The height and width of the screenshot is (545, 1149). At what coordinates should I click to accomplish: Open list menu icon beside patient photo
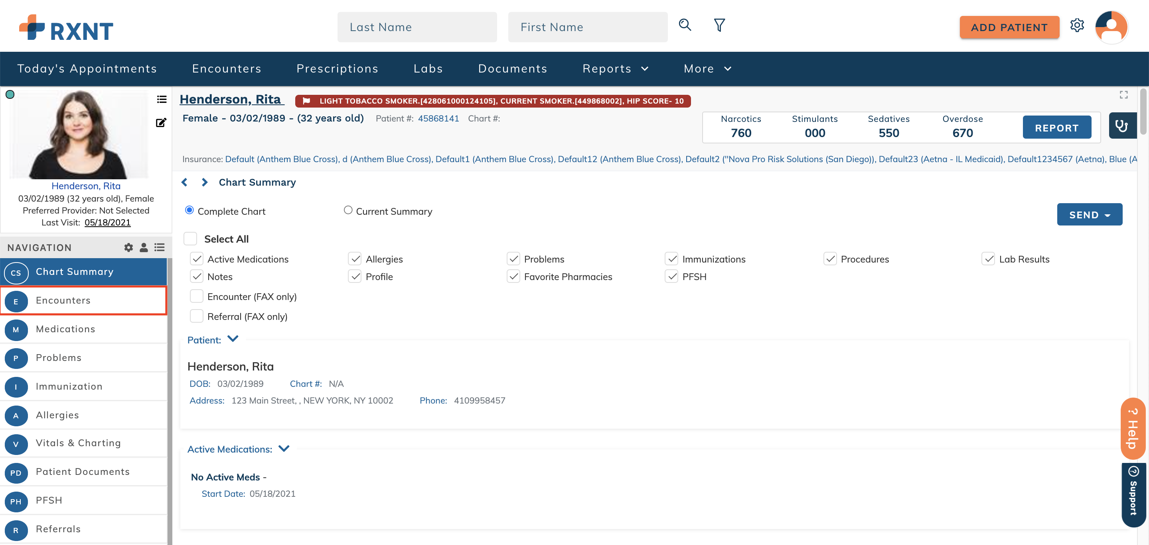[x=162, y=99]
